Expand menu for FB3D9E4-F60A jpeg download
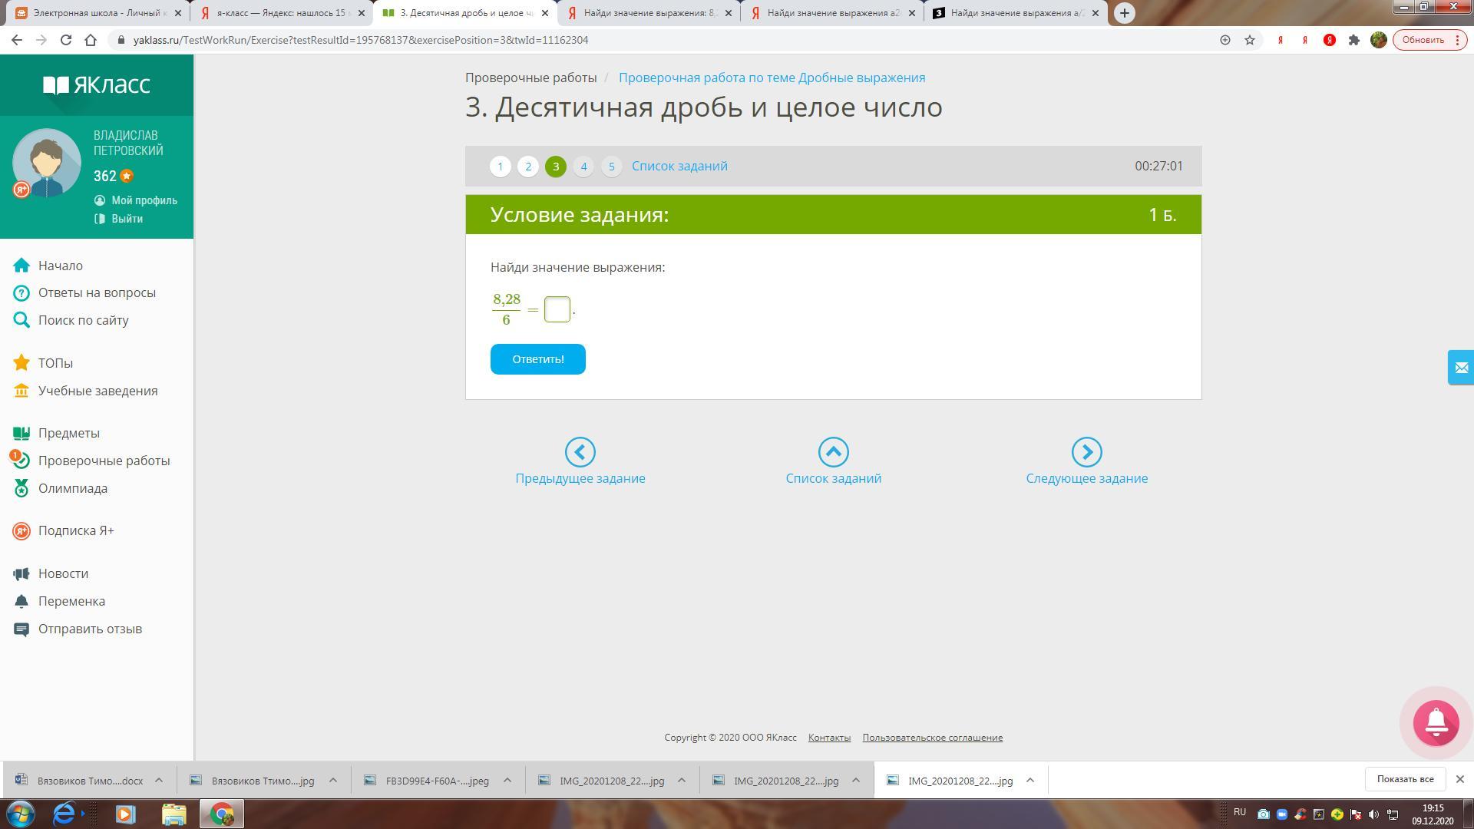This screenshot has height=829, width=1474. tap(507, 781)
